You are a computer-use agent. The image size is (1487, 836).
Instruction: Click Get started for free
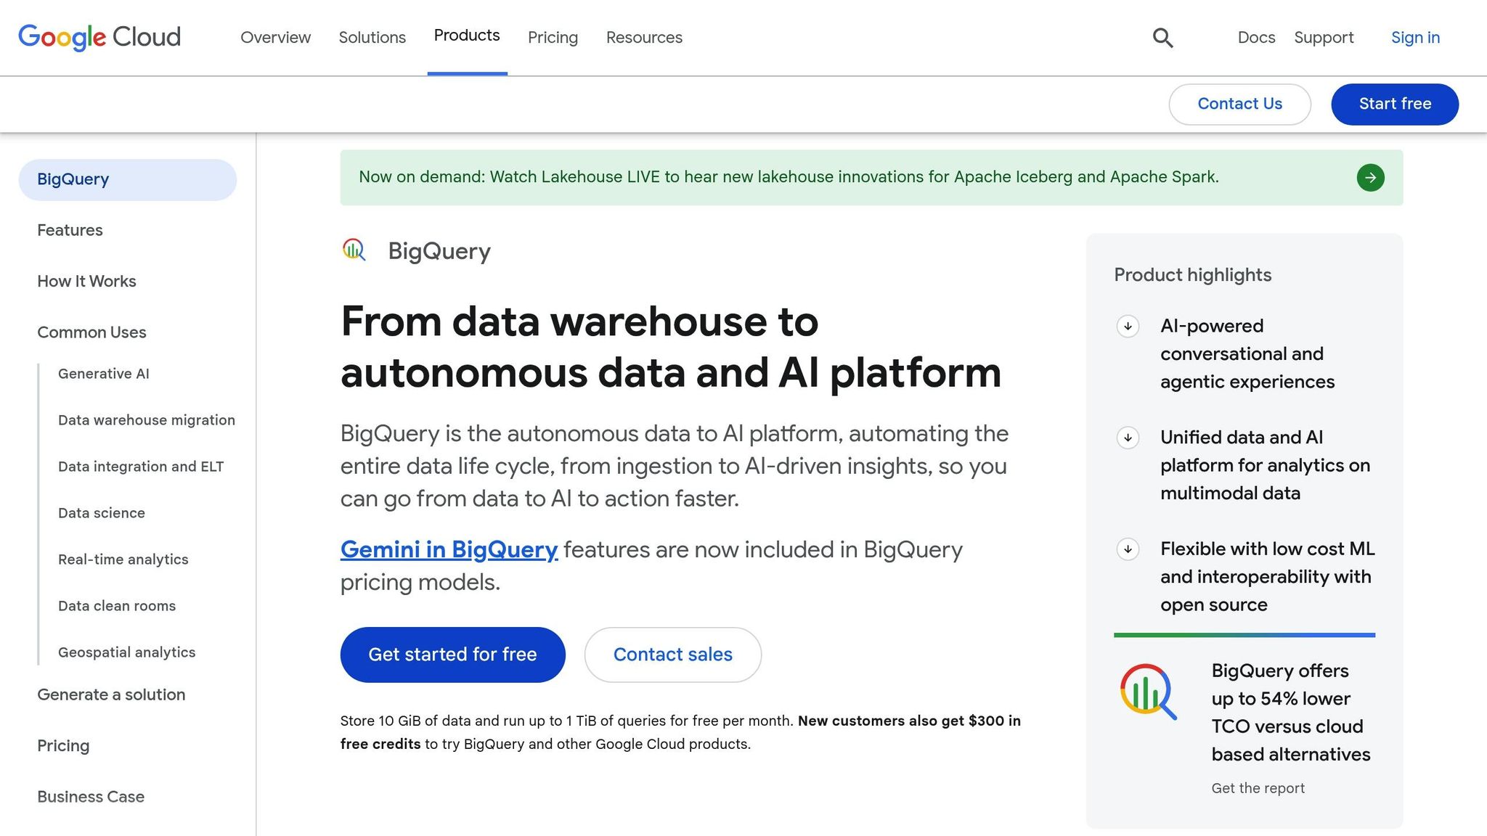(x=452, y=654)
